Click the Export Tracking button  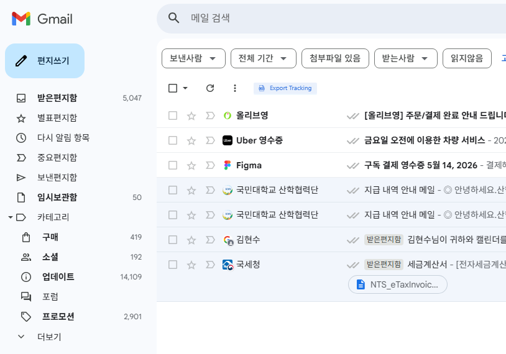[285, 88]
